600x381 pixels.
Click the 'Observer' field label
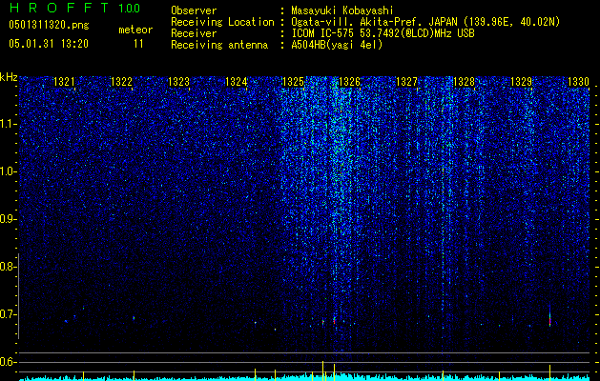click(194, 10)
